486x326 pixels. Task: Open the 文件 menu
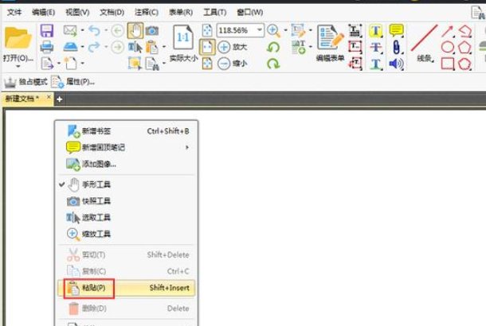[14, 13]
